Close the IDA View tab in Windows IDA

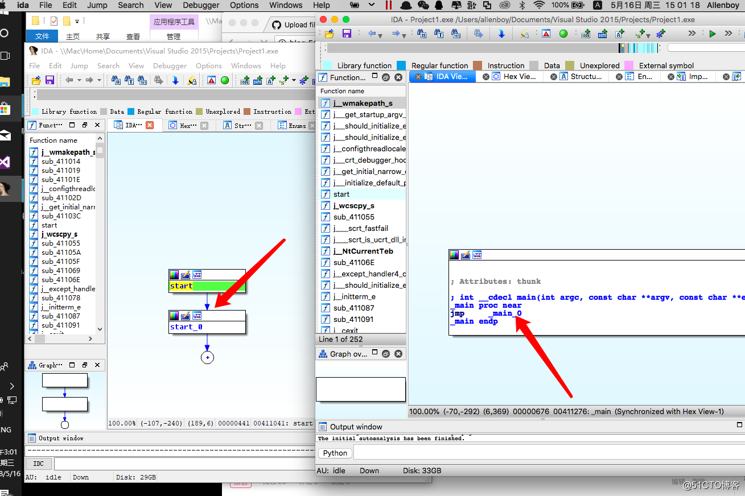point(150,125)
